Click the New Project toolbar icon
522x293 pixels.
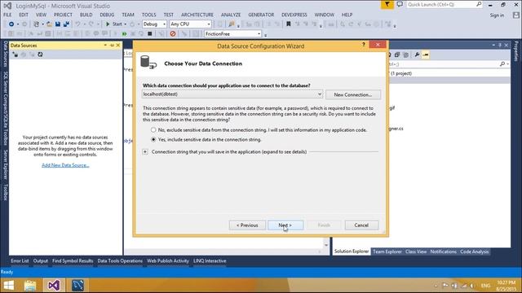[x=36, y=24]
